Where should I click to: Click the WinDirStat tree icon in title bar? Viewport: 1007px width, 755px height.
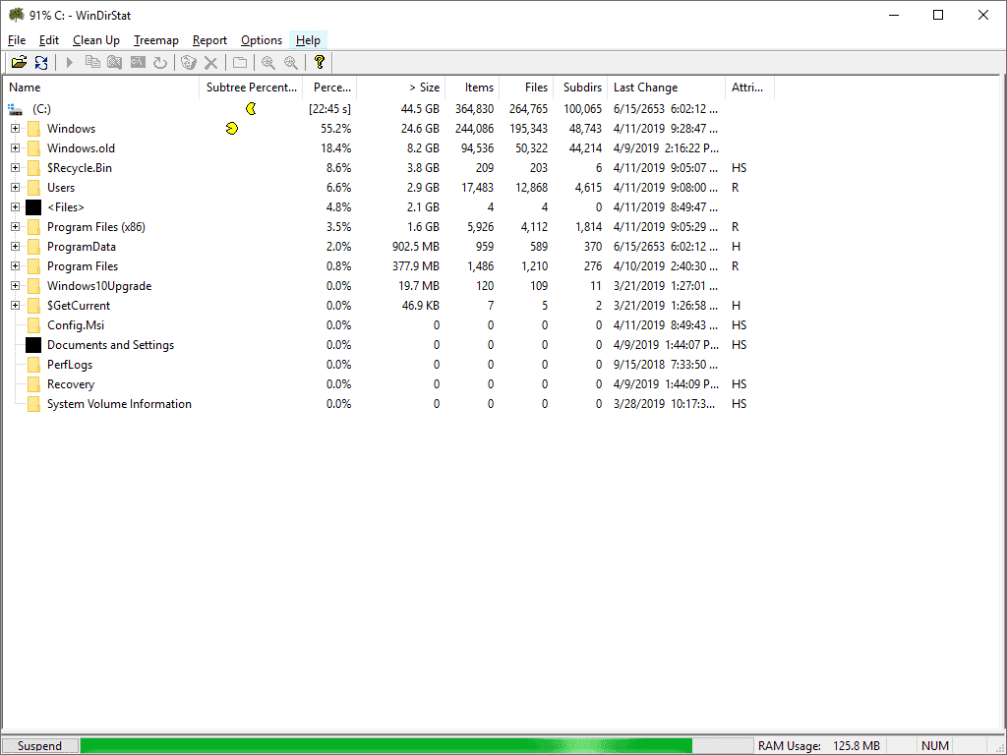16,14
